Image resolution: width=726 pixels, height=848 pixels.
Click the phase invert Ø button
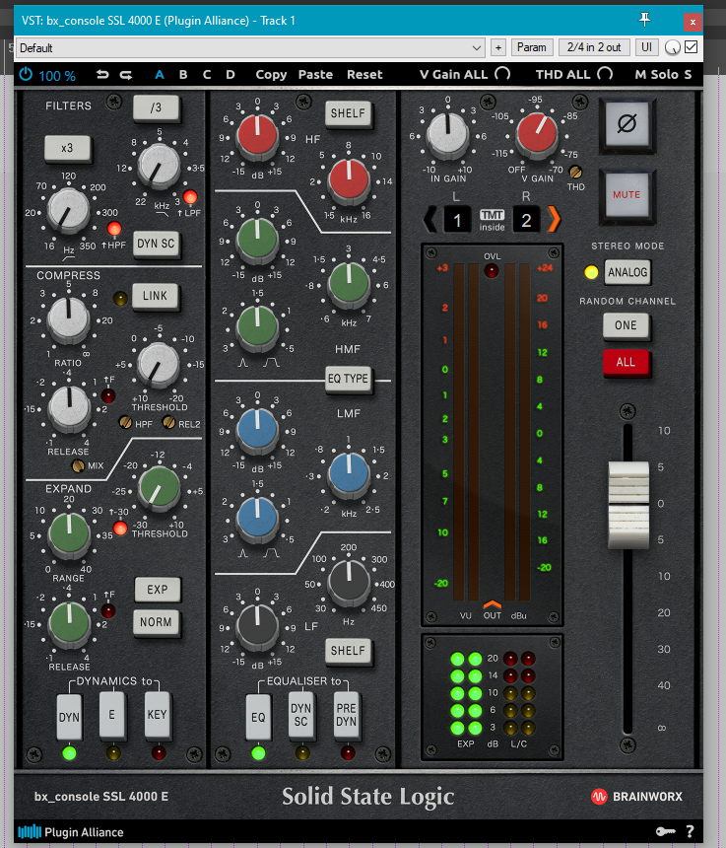(x=627, y=125)
